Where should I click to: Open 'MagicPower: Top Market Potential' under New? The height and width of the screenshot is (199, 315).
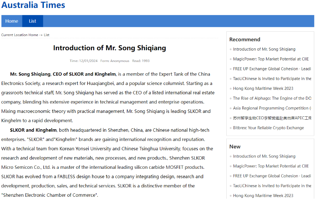pos(271,166)
